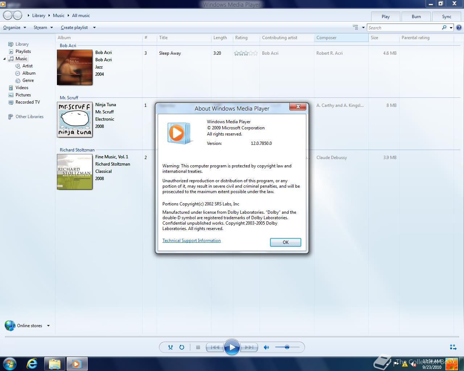Open the Windows Start button
Viewport: 464px width, 371px height.
[x=9, y=364]
